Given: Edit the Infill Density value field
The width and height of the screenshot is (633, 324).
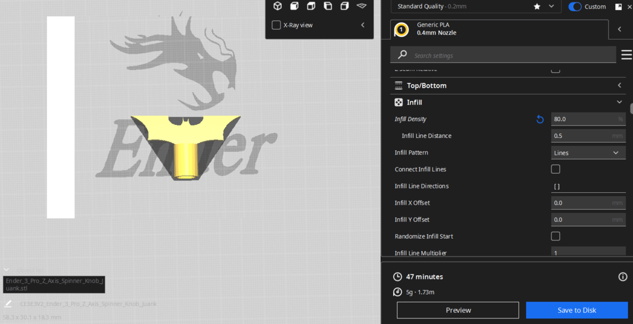Looking at the screenshot, I should click(588, 119).
